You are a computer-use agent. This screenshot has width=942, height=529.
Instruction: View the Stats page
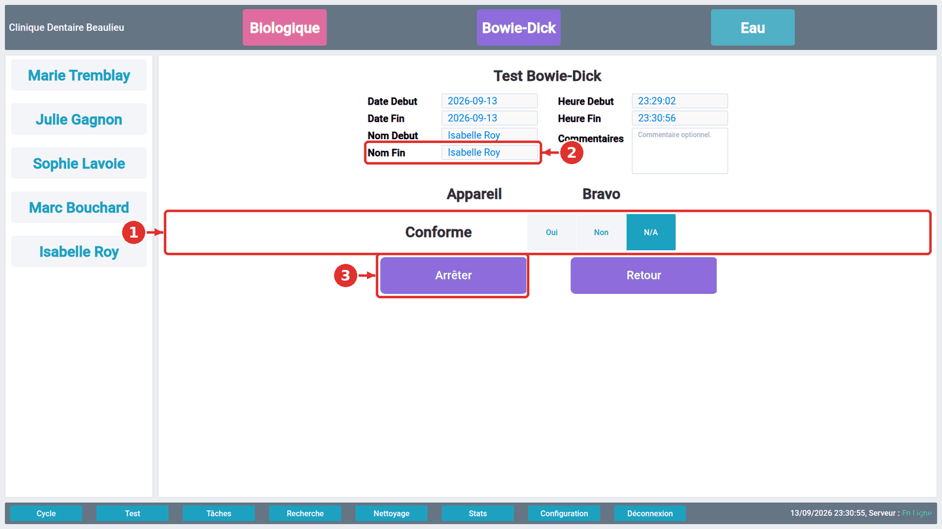pyautogui.click(x=478, y=513)
